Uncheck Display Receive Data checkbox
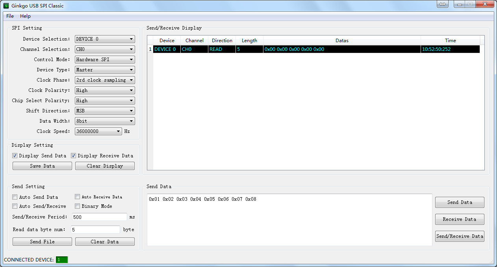 [x=73, y=156]
